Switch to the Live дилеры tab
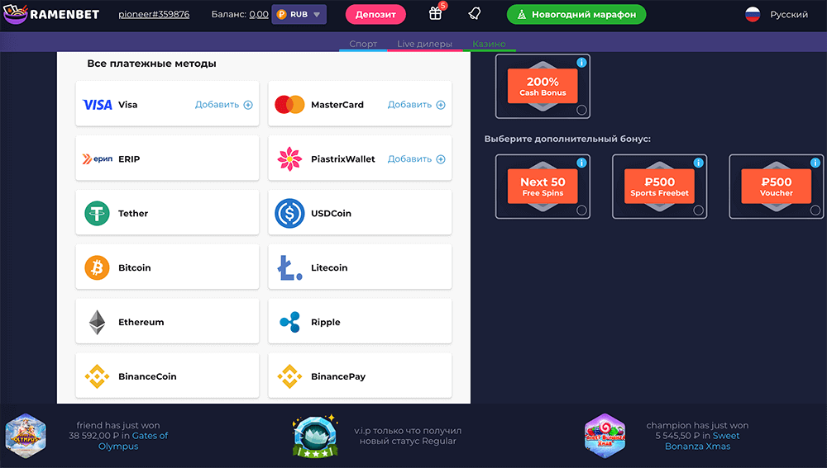The image size is (827, 468). pyautogui.click(x=424, y=44)
